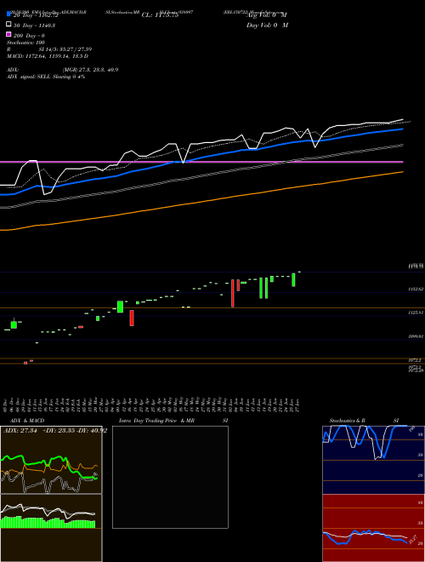425x562 pixels.
Task: Select the '50 Day = 1140.3' legend text
Action: click(34, 26)
